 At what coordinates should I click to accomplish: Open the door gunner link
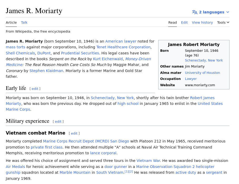[116, 167]
